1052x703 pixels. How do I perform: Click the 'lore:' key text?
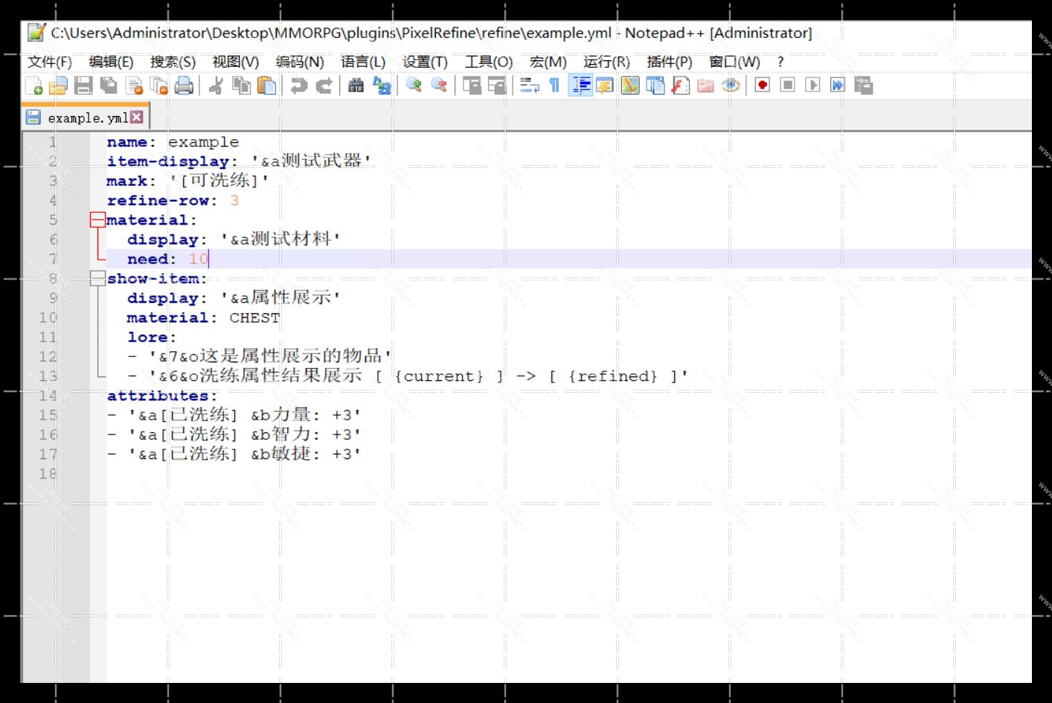pos(152,337)
